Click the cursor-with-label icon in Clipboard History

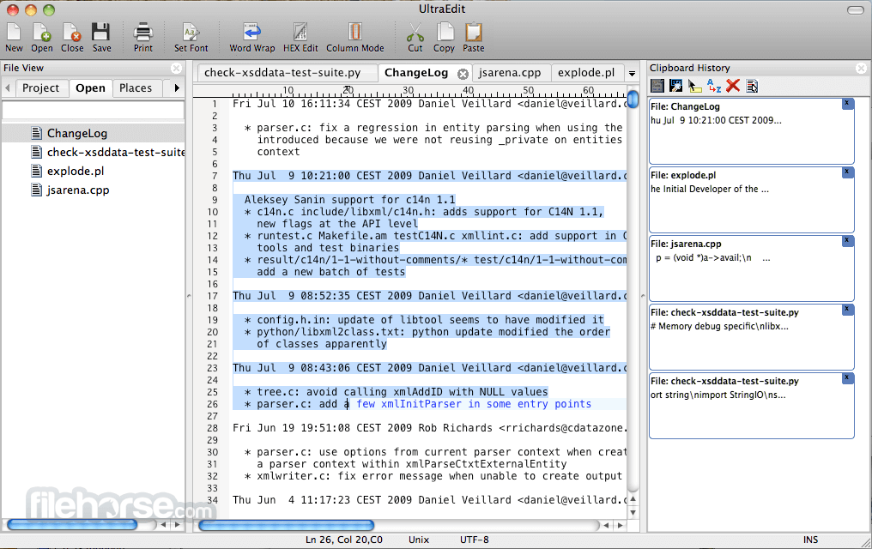694,86
